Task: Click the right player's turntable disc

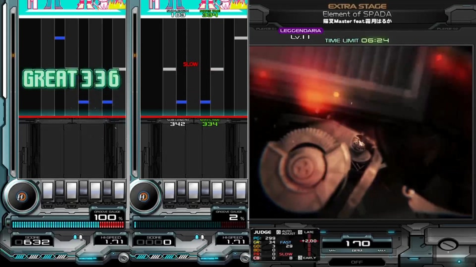Action: [x=144, y=197]
